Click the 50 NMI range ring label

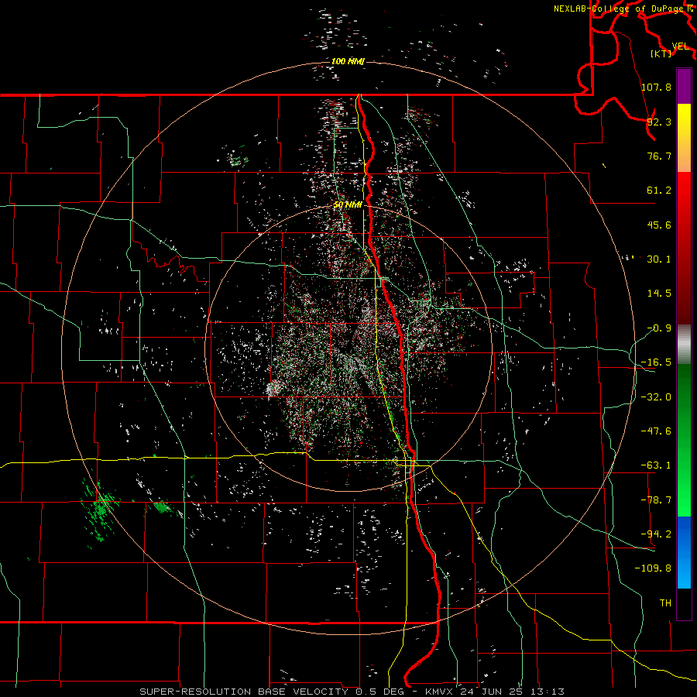tap(348, 204)
